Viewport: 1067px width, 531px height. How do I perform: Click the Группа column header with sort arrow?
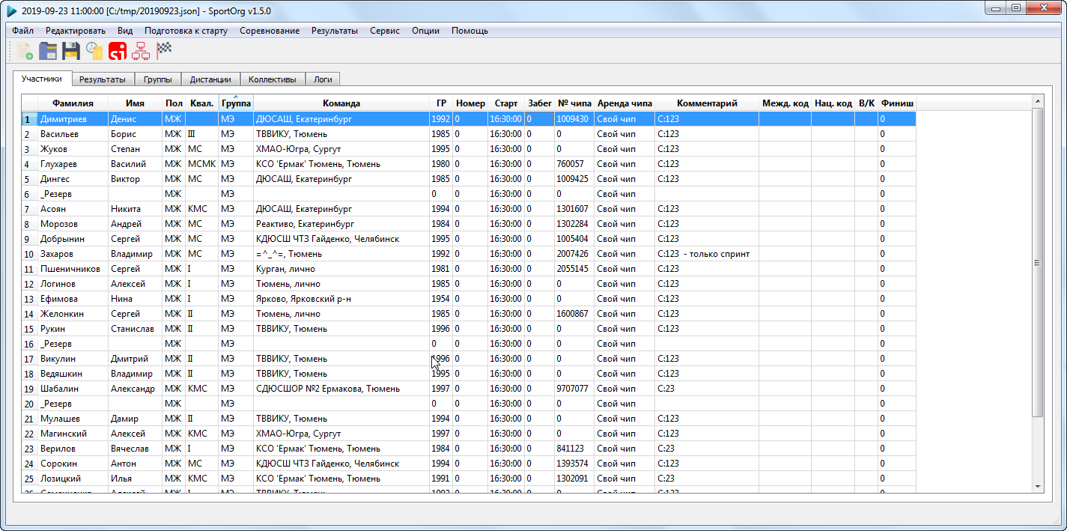pos(236,103)
